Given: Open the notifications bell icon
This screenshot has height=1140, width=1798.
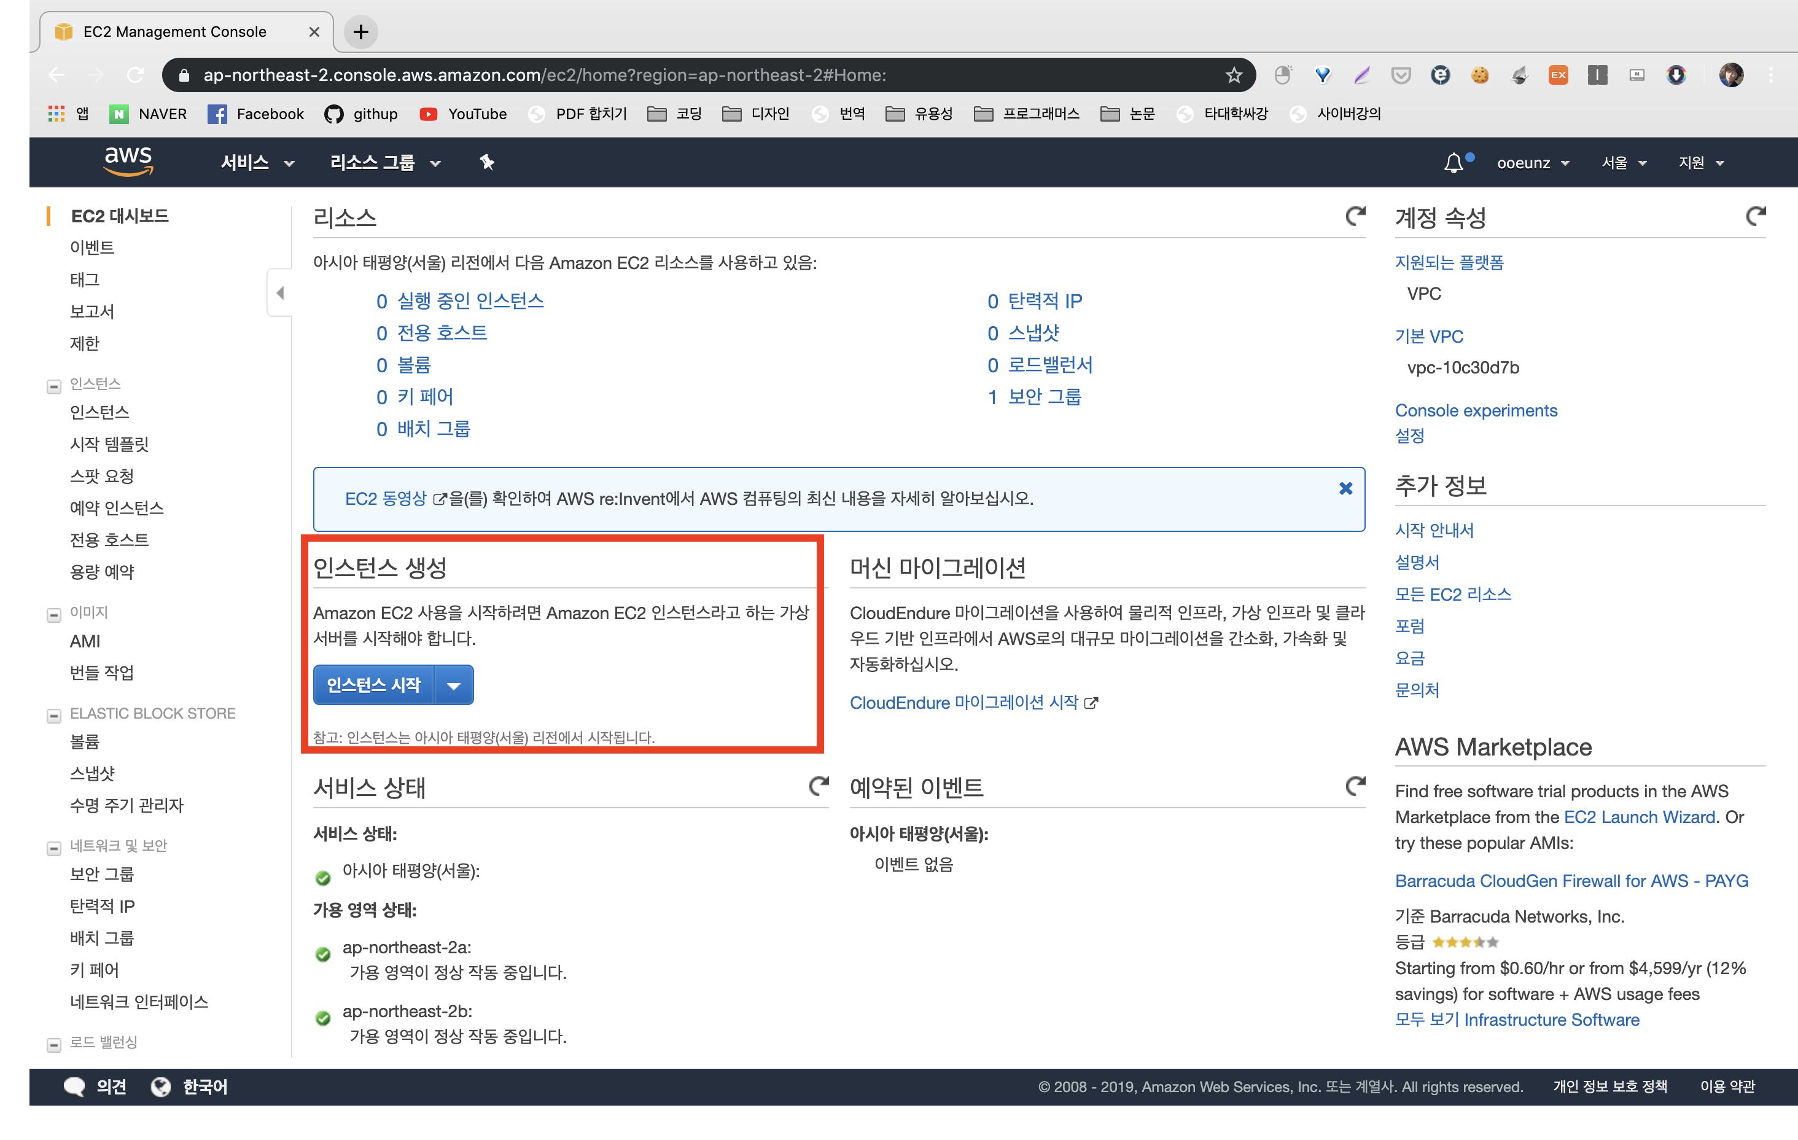Looking at the screenshot, I should (1452, 162).
